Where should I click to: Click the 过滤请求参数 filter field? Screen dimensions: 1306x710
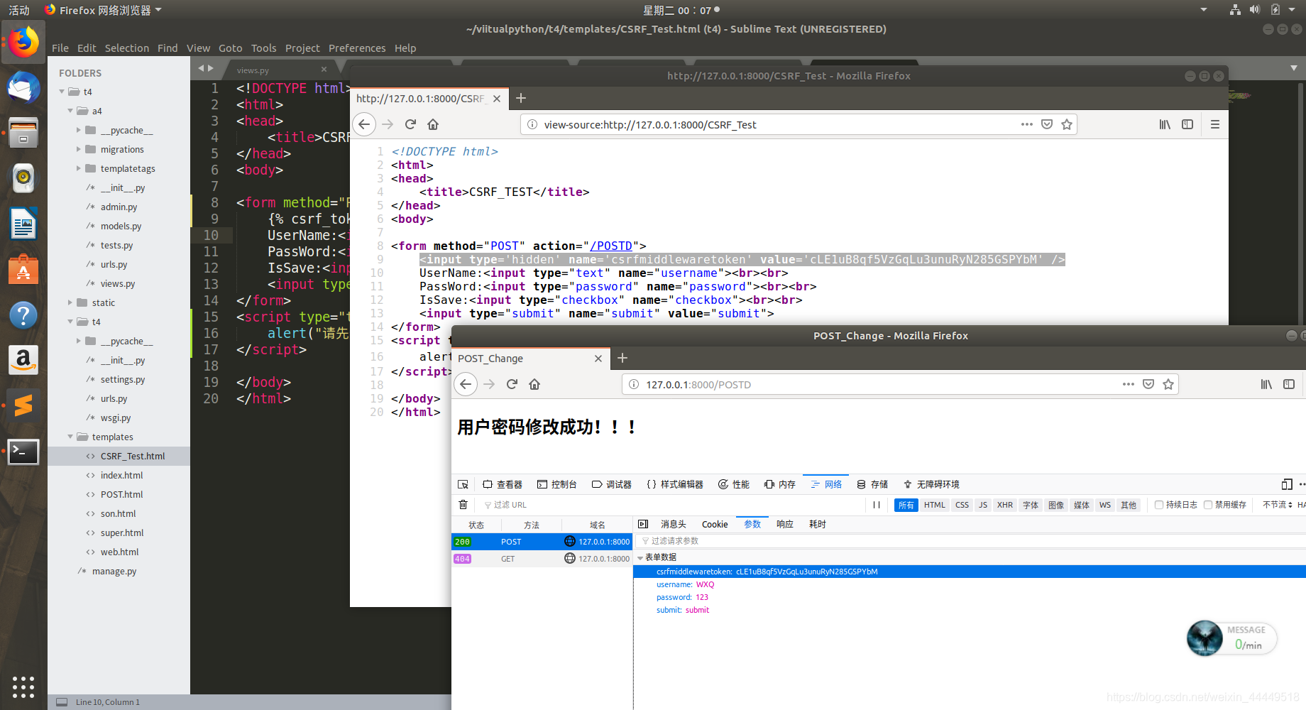pyautogui.click(x=971, y=541)
